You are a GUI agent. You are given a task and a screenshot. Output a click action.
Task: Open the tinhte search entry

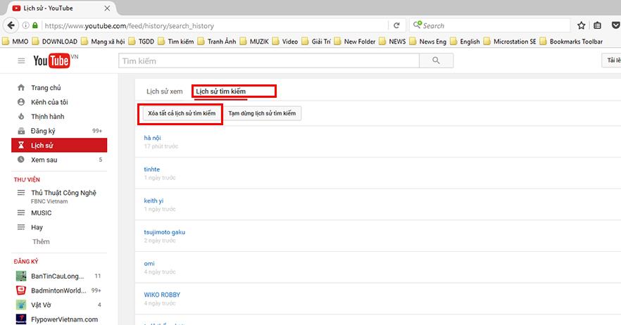tap(151, 169)
